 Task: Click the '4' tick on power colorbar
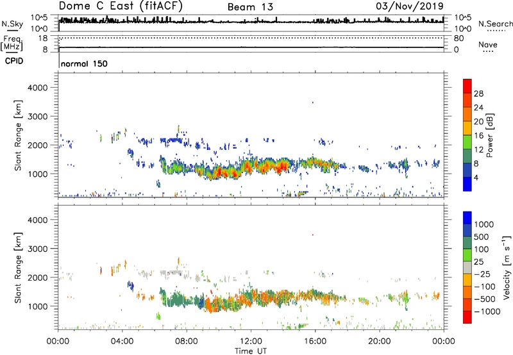tap(476, 177)
